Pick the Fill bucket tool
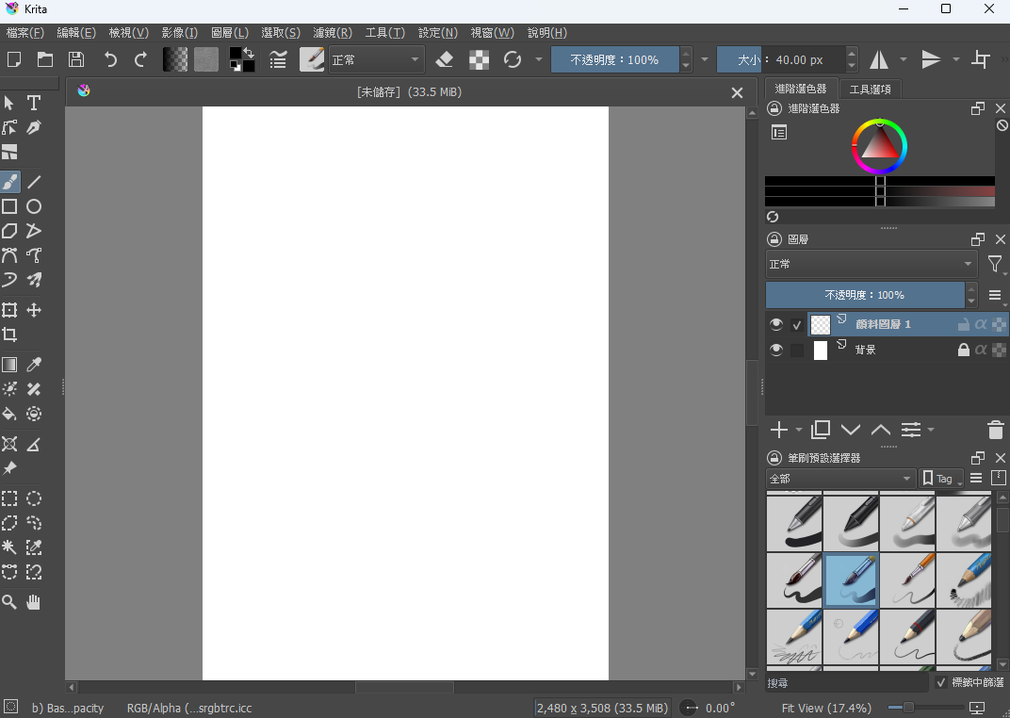This screenshot has width=1010, height=718. 9,414
